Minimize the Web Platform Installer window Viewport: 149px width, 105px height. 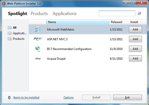click(x=126, y=2)
